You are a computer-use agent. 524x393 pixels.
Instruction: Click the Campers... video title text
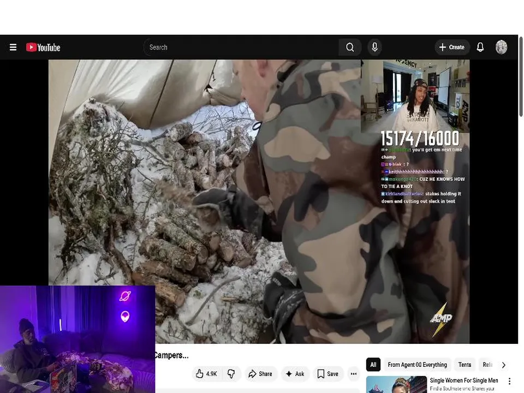tap(172, 355)
